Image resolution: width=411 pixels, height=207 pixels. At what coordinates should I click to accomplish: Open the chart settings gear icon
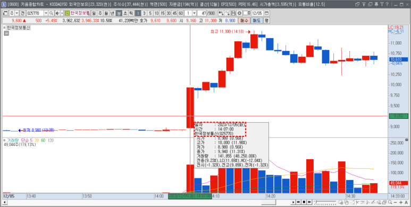click(x=239, y=13)
